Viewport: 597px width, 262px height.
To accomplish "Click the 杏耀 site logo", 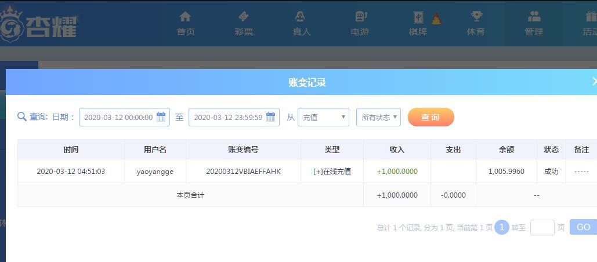I will point(38,26).
